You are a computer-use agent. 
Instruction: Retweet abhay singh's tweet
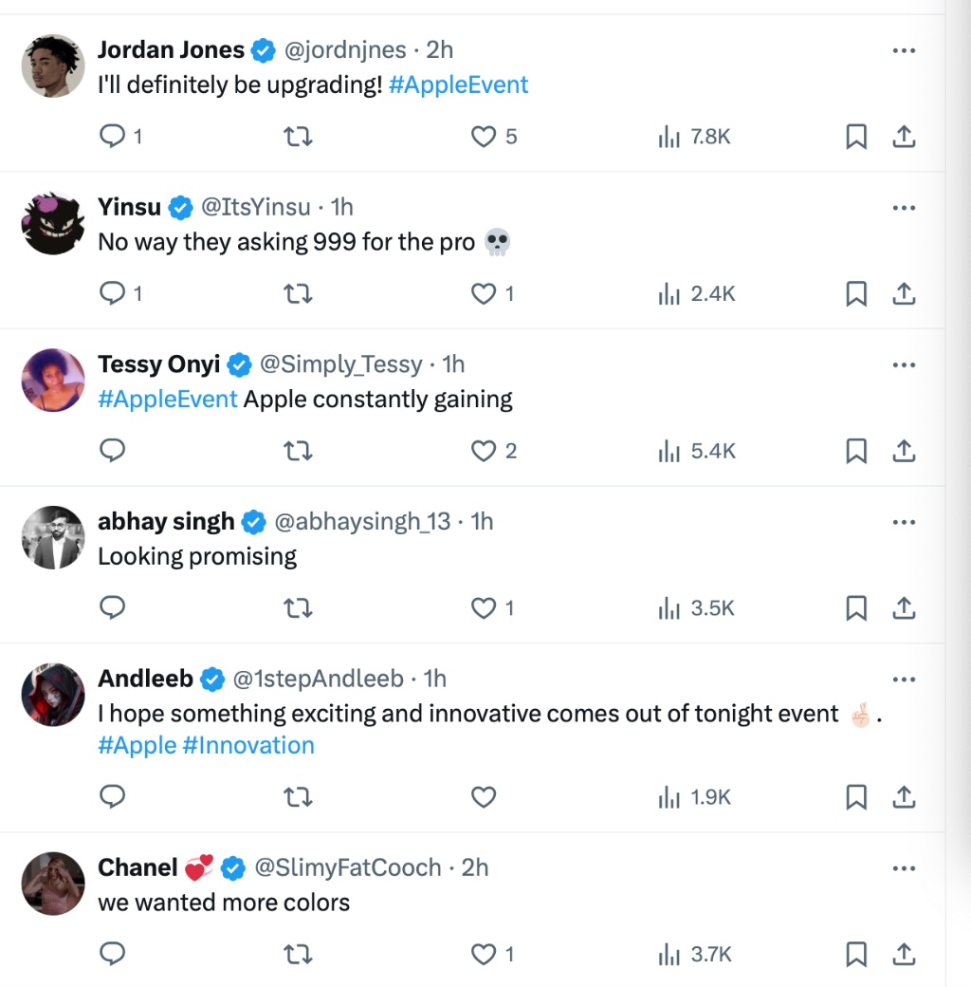(299, 608)
